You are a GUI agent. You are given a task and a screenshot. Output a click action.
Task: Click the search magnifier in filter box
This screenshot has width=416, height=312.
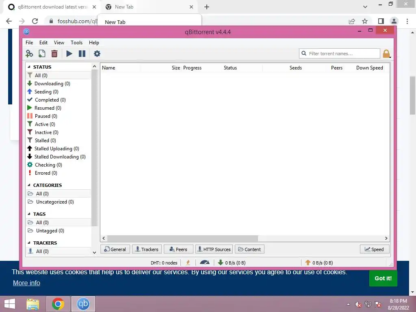[x=304, y=53]
